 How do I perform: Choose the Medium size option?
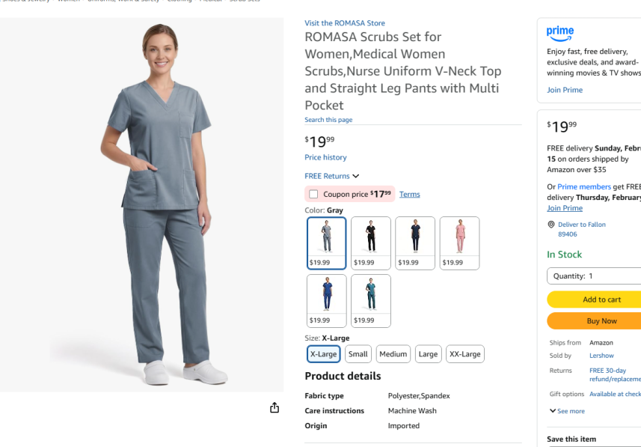(x=393, y=354)
